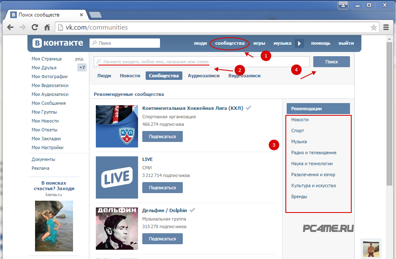Click the +7 friend requests badge
This screenshot has height=259, width=396.
pos(82,68)
